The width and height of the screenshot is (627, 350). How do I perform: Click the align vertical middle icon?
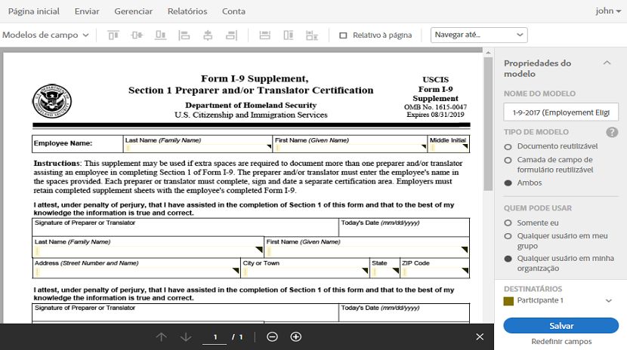[x=137, y=35]
